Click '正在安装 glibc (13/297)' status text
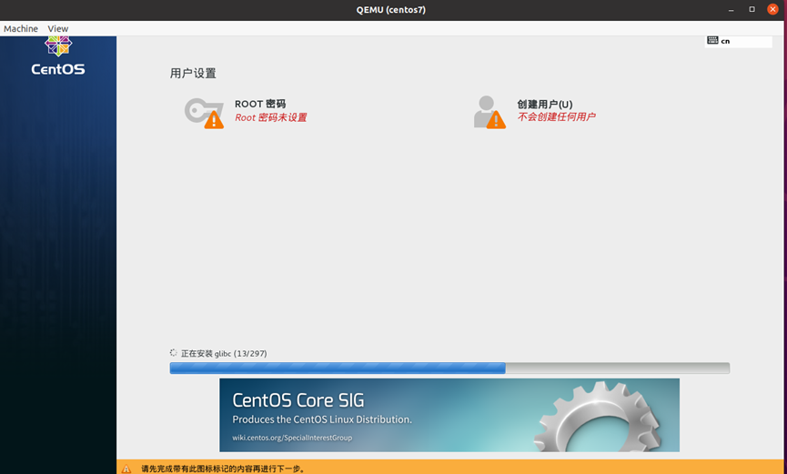Screen dimensions: 787x474 pos(224,354)
